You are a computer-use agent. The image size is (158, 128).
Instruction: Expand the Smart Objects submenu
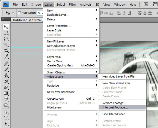click(71, 72)
